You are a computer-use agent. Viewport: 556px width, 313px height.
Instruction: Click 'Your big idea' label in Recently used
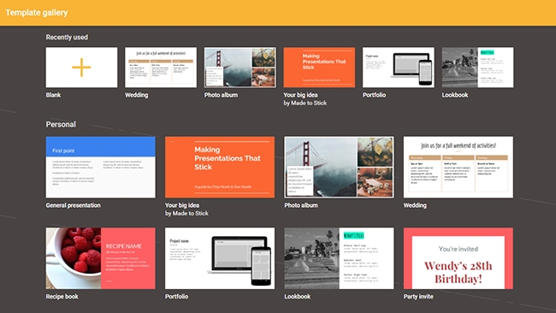coord(300,95)
